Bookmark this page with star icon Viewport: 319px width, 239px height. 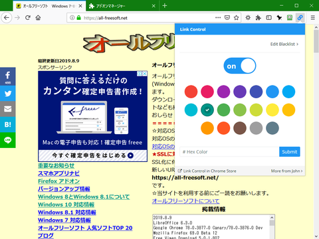pyautogui.click(x=237, y=18)
